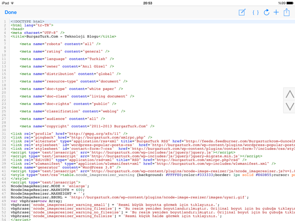The image size is (295, 221).
Task: Select the ncode_imageresizer_warning_filesize line
Action: (x=153, y=208)
